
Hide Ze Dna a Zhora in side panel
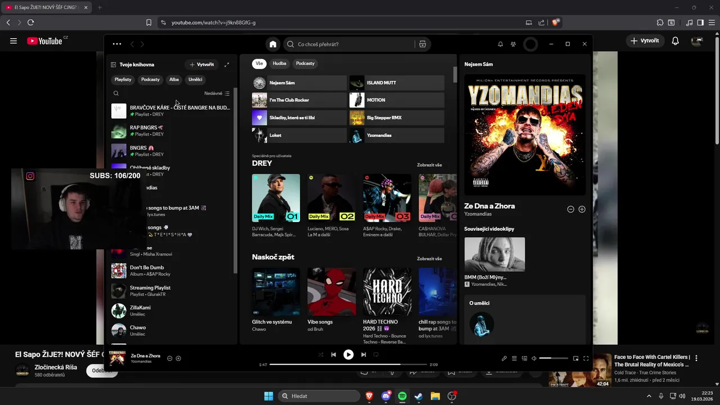pyautogui.click(x=570, y=209)
